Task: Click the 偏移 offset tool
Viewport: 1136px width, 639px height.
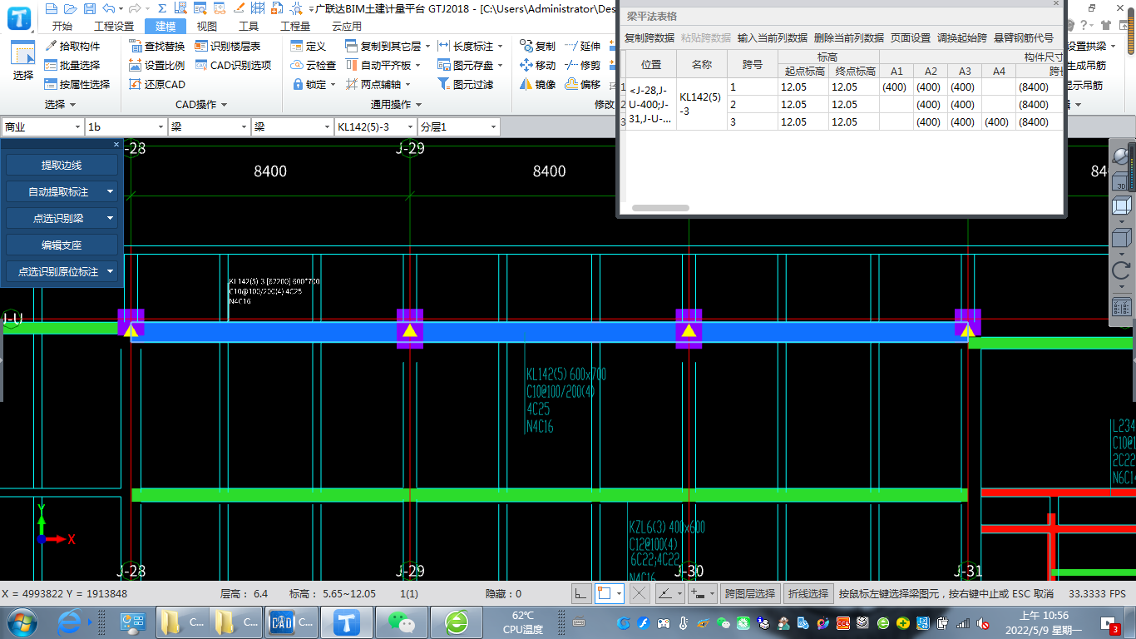Action: [x=582, y=84]
